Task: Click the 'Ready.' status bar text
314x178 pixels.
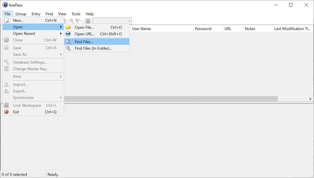Action: 53,174
